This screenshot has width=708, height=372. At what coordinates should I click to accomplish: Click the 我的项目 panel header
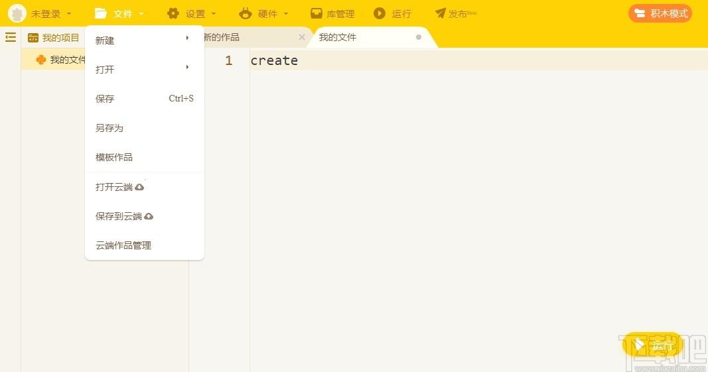53,38
